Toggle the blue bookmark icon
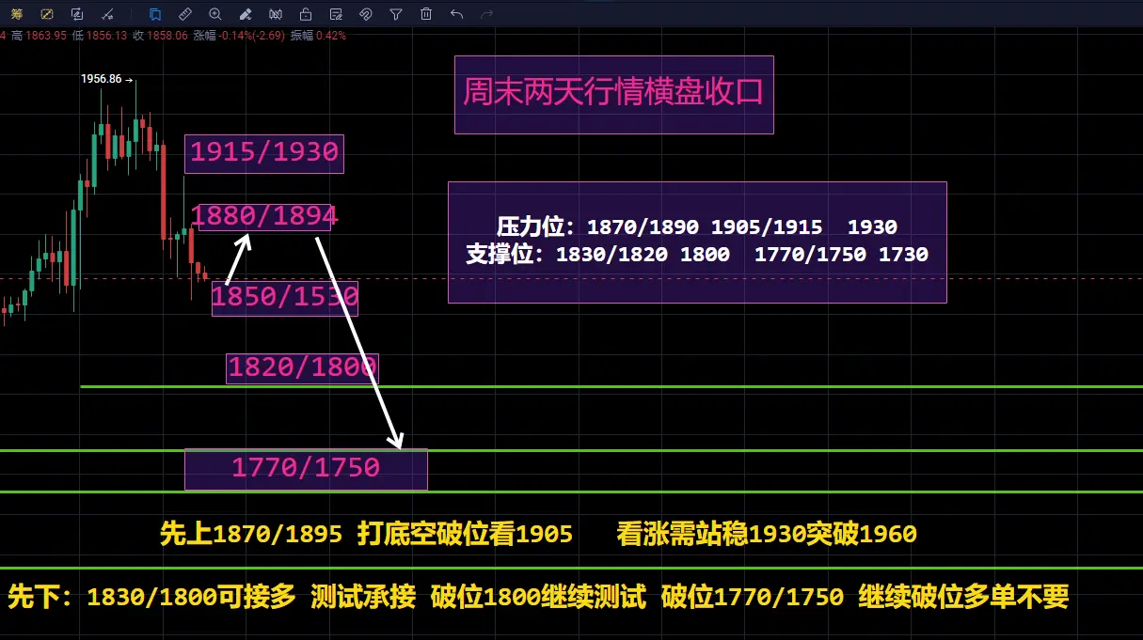 [154, 14]
